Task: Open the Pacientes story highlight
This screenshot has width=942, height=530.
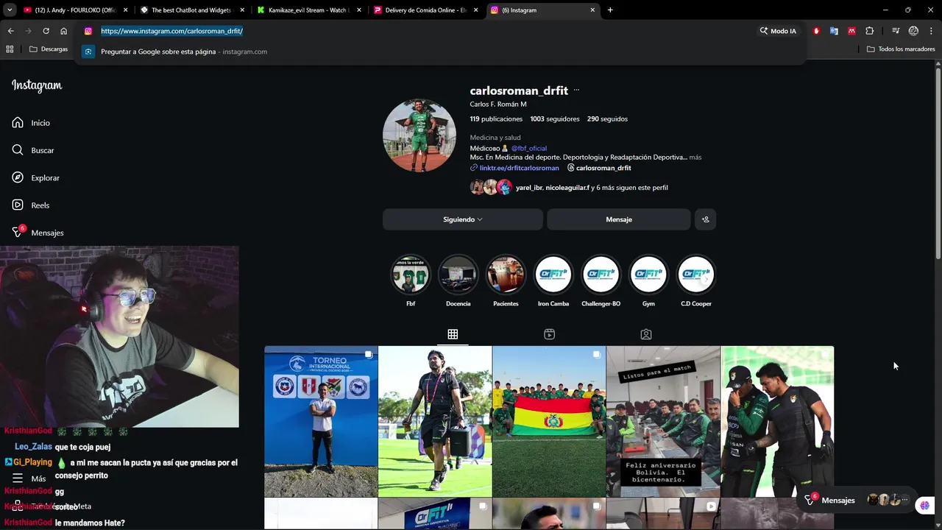Action: 506,280
